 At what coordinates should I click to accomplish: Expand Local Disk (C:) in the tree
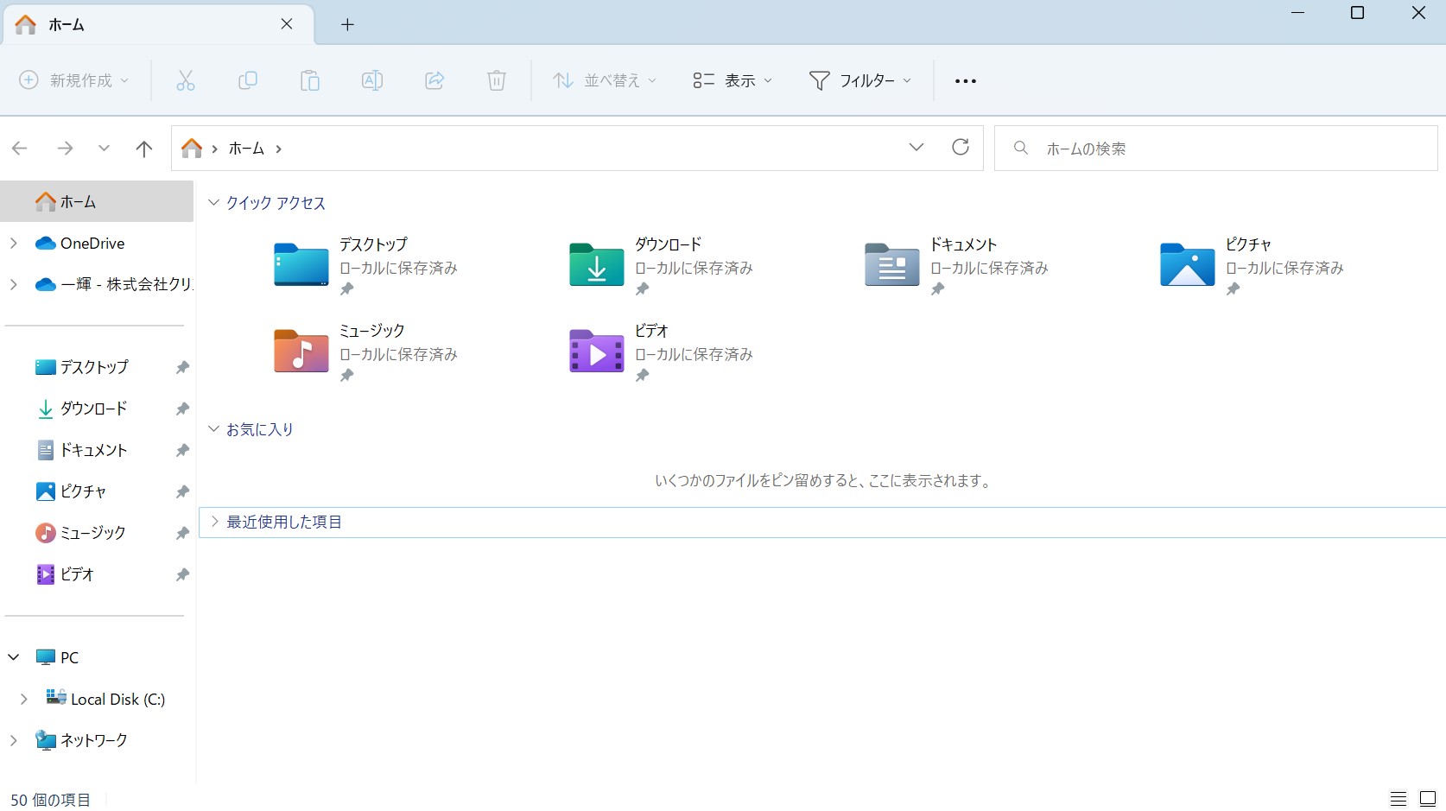point(24,699)
